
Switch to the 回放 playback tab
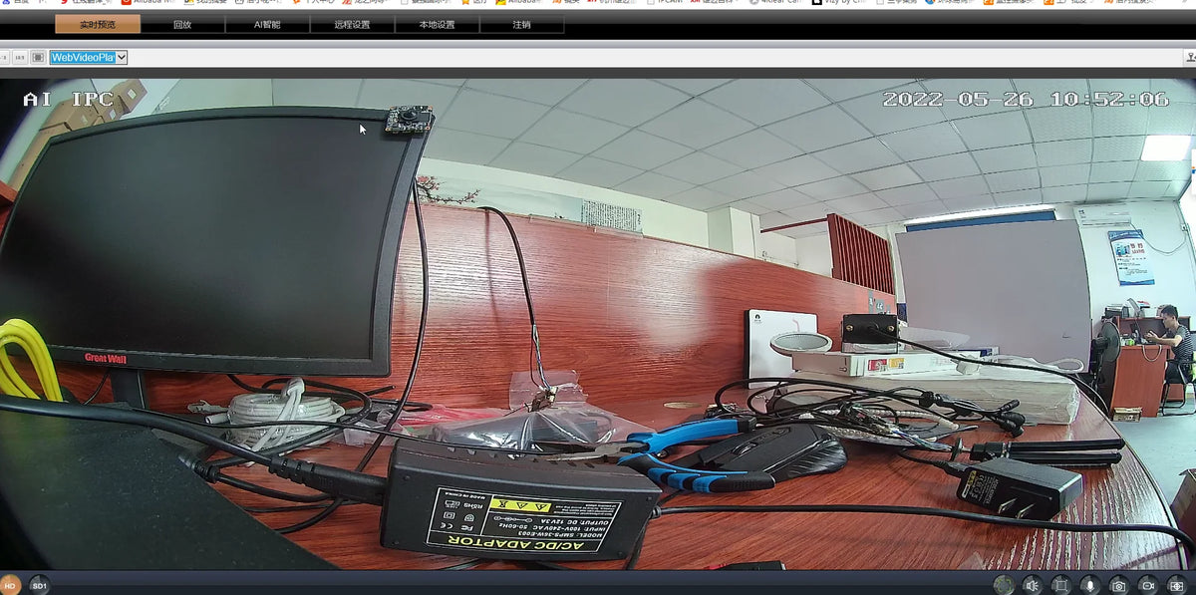[182, 24]
